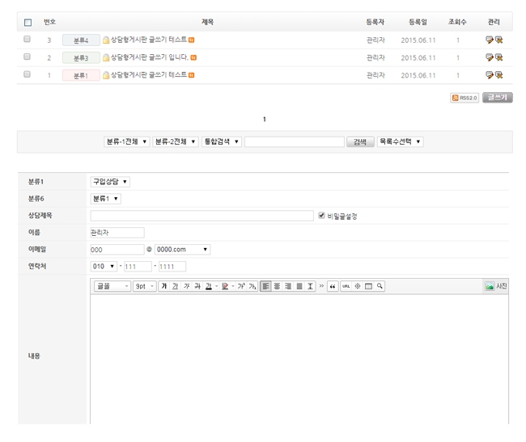Viewport: 526px width, 442px height.
Task: Click the 검색 search button
Action: 360,141
